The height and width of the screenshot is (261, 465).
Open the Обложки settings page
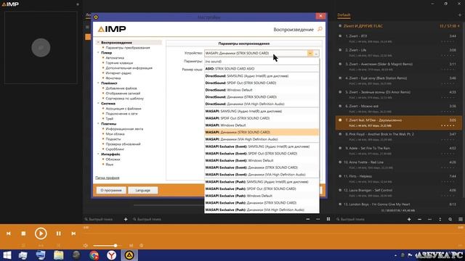(113, 159)
